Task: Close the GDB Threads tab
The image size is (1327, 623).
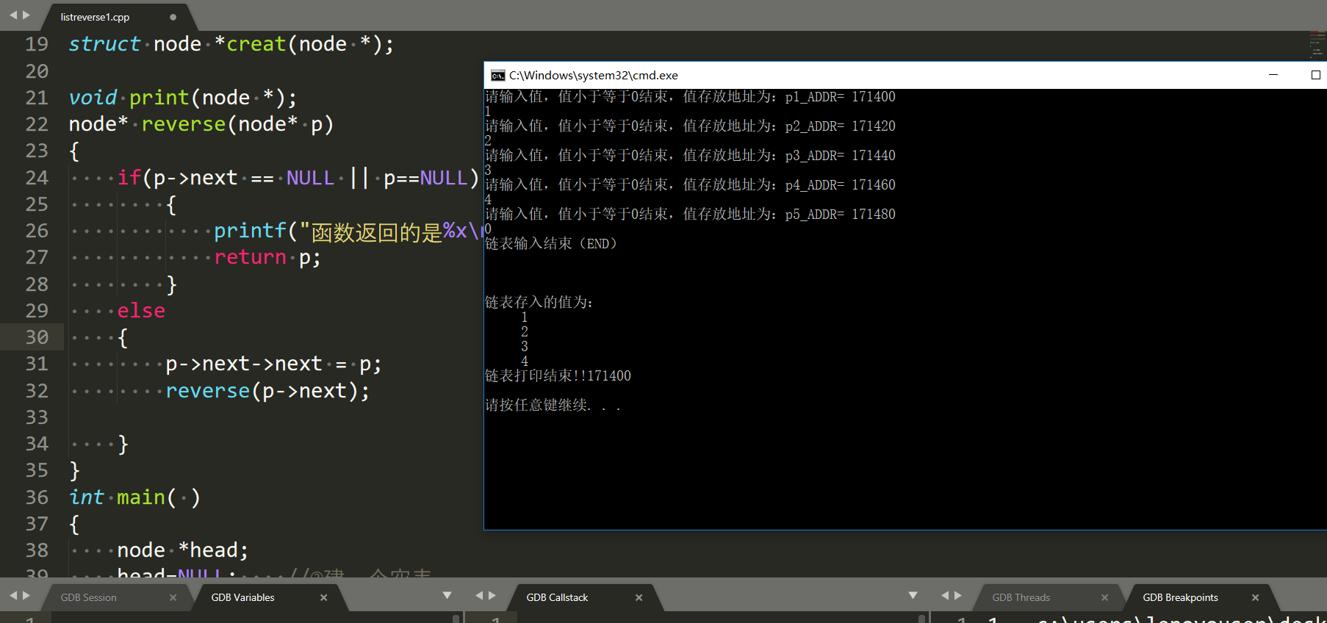Action: click(1104, 597)
